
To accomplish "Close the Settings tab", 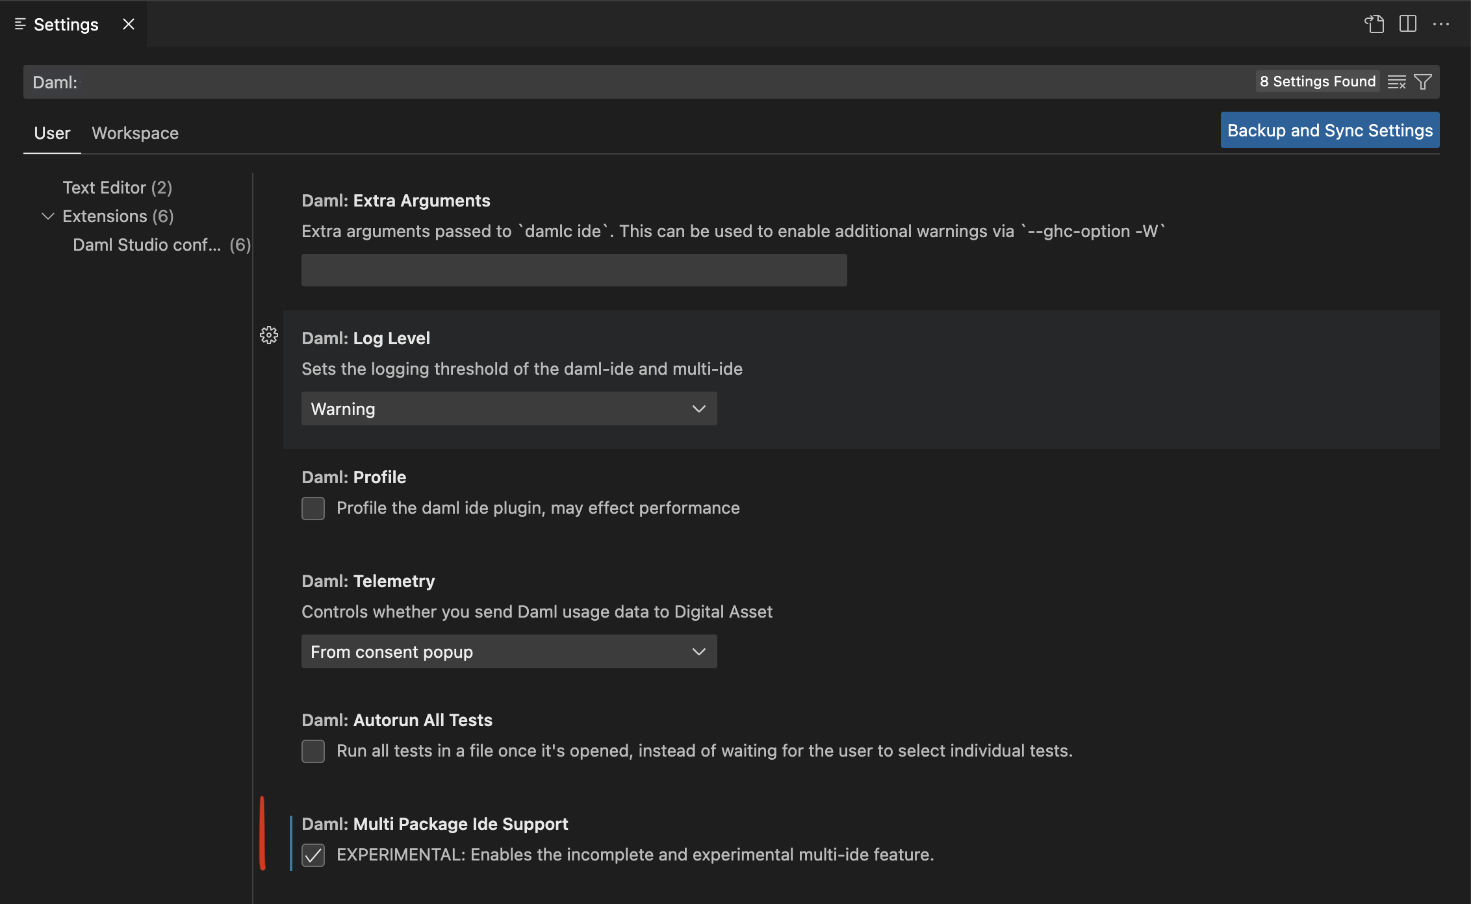I will (129, 24).
